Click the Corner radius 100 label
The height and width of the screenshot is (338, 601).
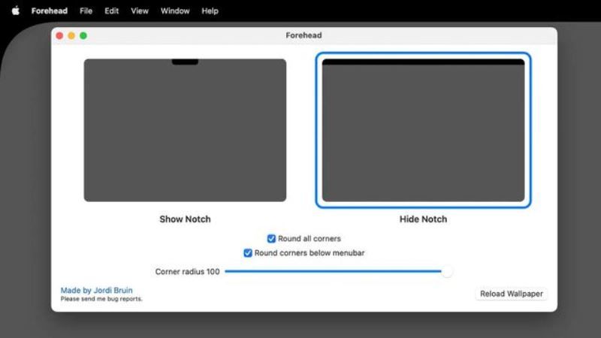click(x=187, y=271)
